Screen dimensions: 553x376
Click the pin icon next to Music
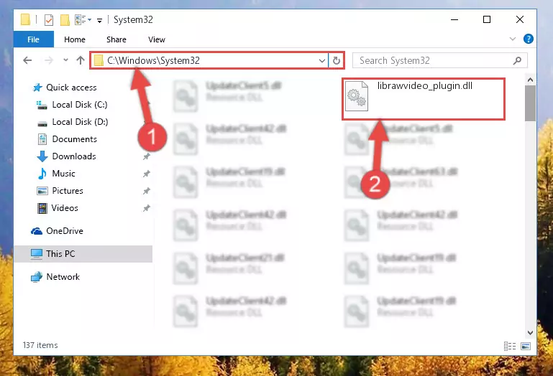point(147,174)
